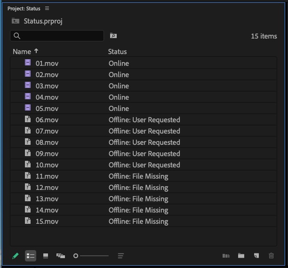Viewport: 288px width, 268px height.
Task: Click the offline file icon for 10.mov
Action: [x=28, y=164]
